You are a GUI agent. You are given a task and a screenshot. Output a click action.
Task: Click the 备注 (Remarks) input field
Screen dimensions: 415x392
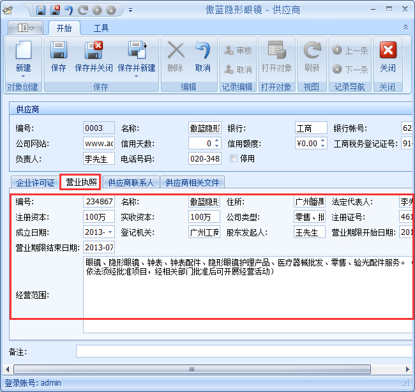coord(243,351)
